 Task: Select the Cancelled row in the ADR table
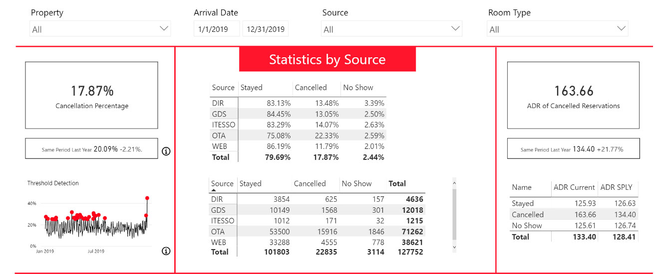click(574, 215)
